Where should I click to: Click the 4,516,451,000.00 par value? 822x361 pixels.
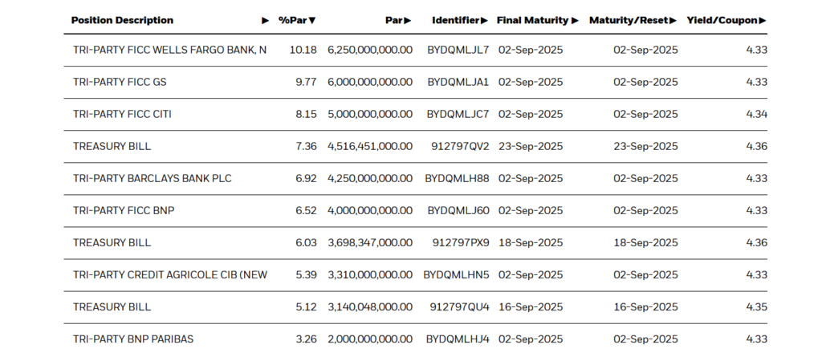pyautogui.click(x=370, y=146)
